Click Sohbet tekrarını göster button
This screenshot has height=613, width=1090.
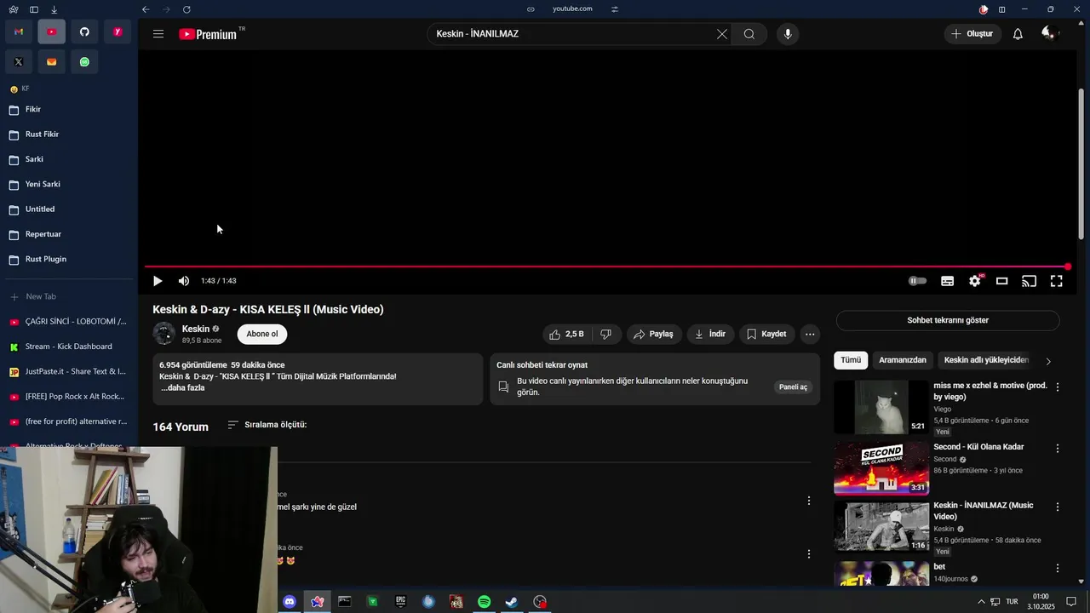(948, 320)
